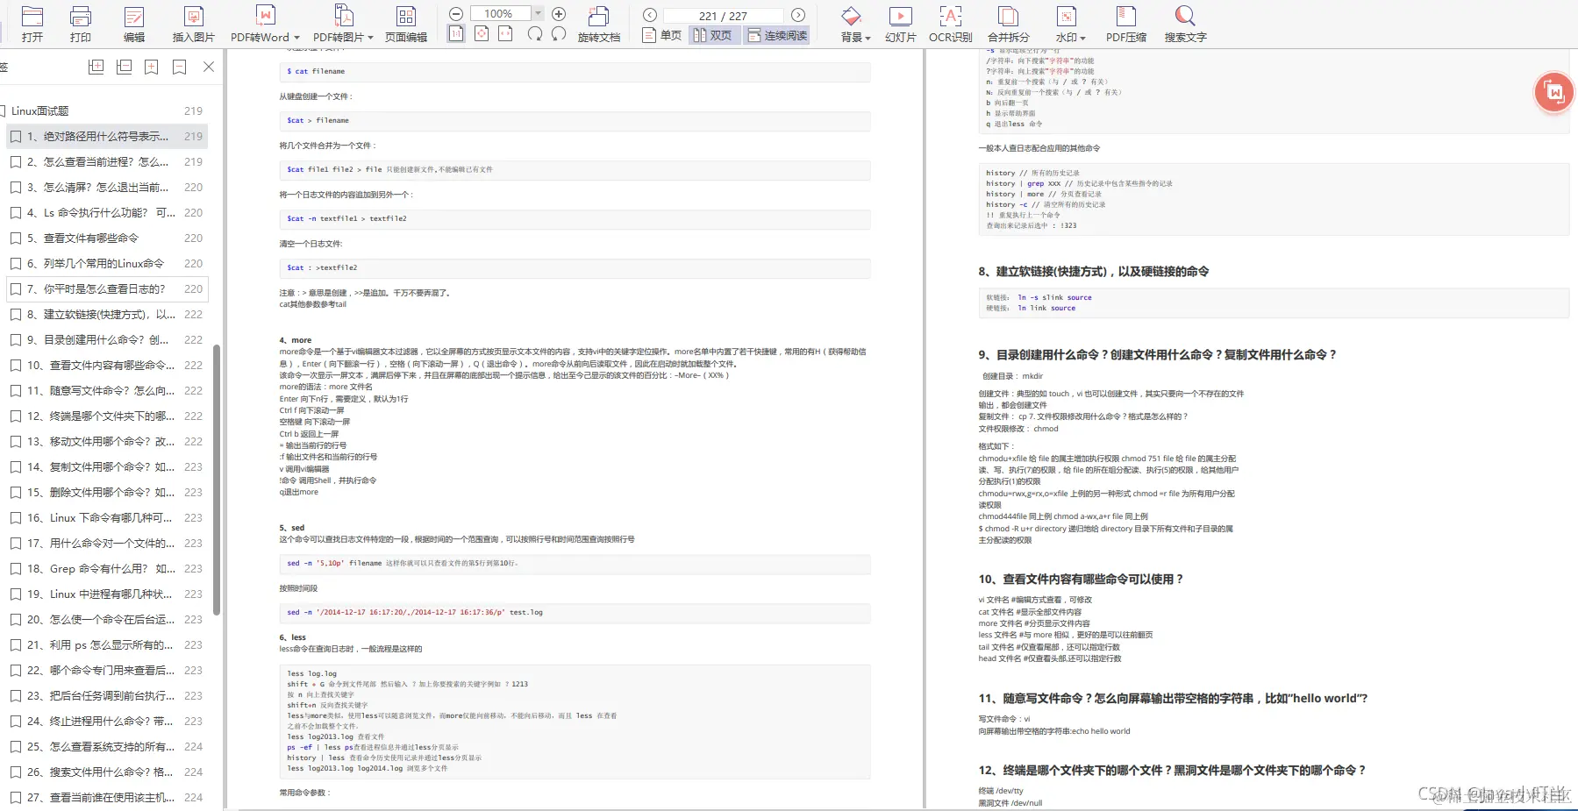Jump to bookmark 1、绝对路径用什么符号表示
Screen dimensions: 1578x811
(107, 136)
